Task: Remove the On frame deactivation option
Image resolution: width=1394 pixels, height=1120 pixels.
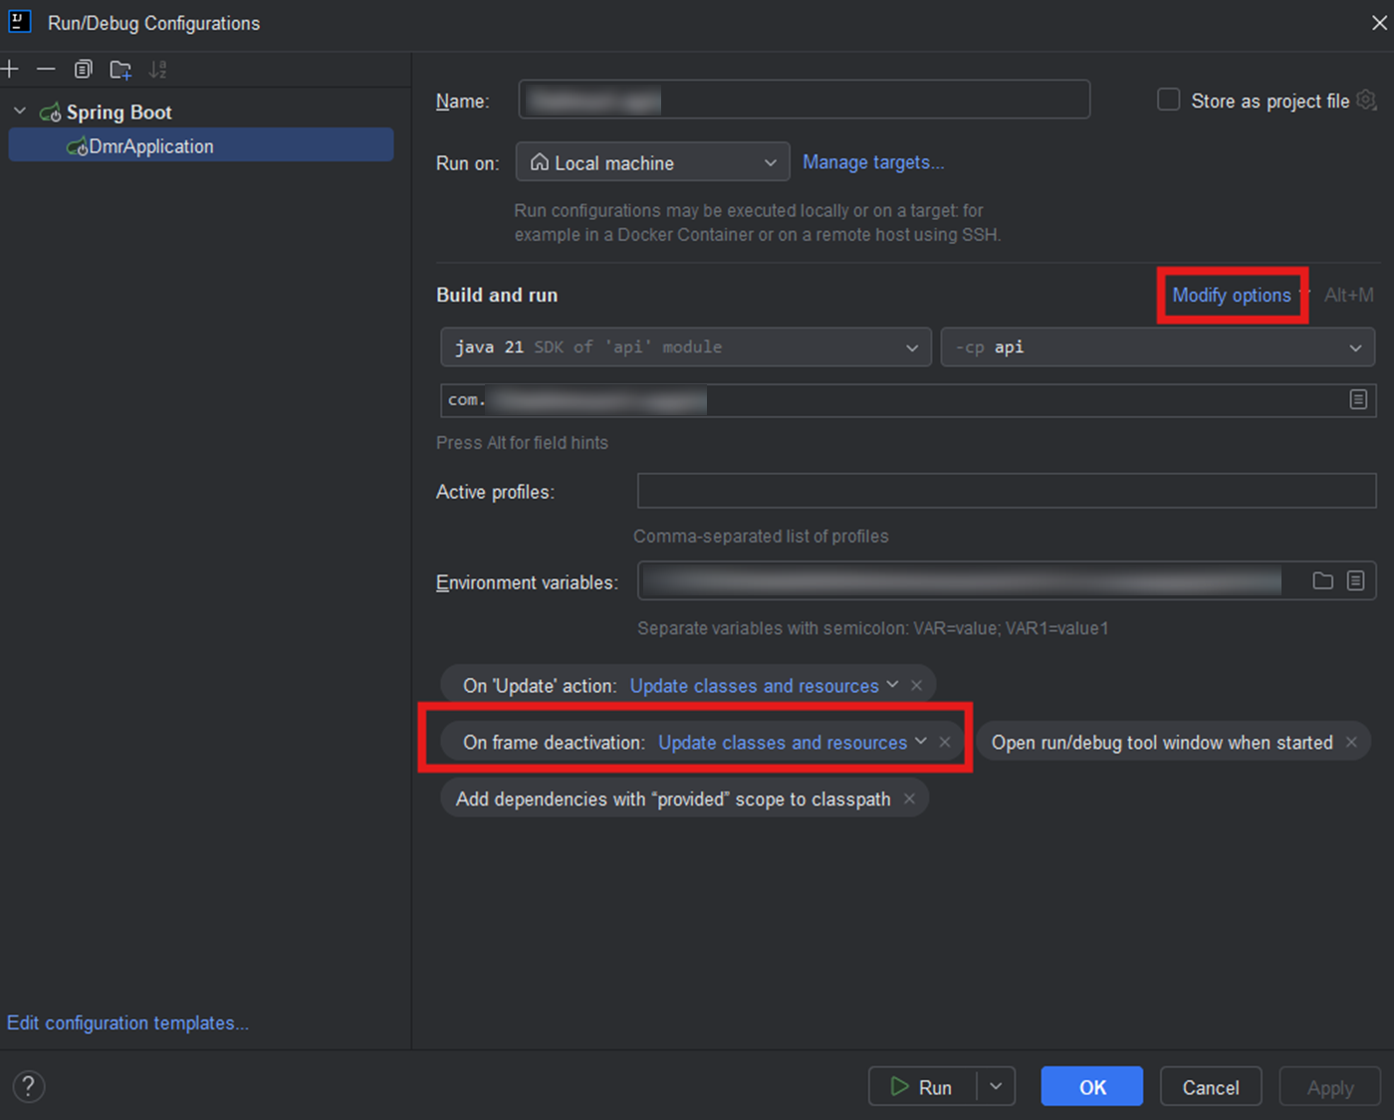Action: point(944,742)
